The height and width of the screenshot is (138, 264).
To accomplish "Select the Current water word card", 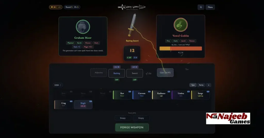I will coord(142,94).
